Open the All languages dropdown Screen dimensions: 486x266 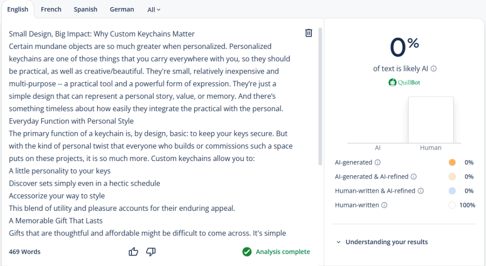pos(154,9)
